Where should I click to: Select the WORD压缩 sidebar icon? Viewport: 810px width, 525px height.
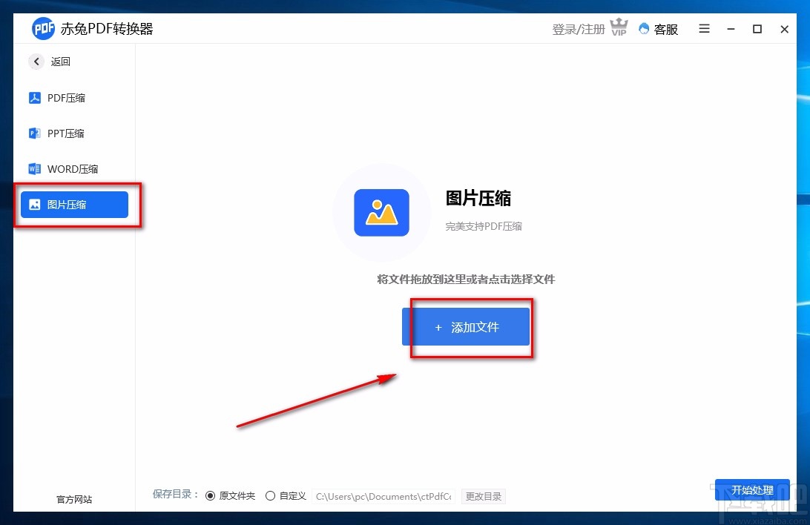click(x=36, y=168)
